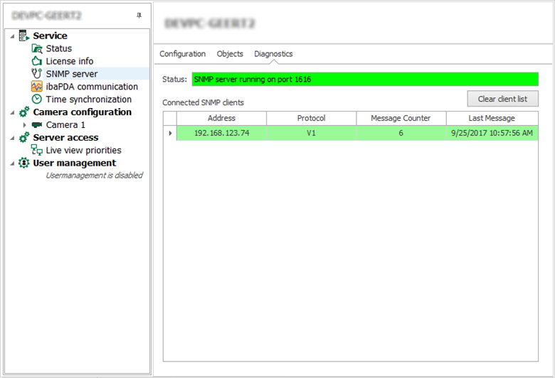The image size is (555, 378).
Task: Expand the Camera 1 tree node
Action: 25,125
